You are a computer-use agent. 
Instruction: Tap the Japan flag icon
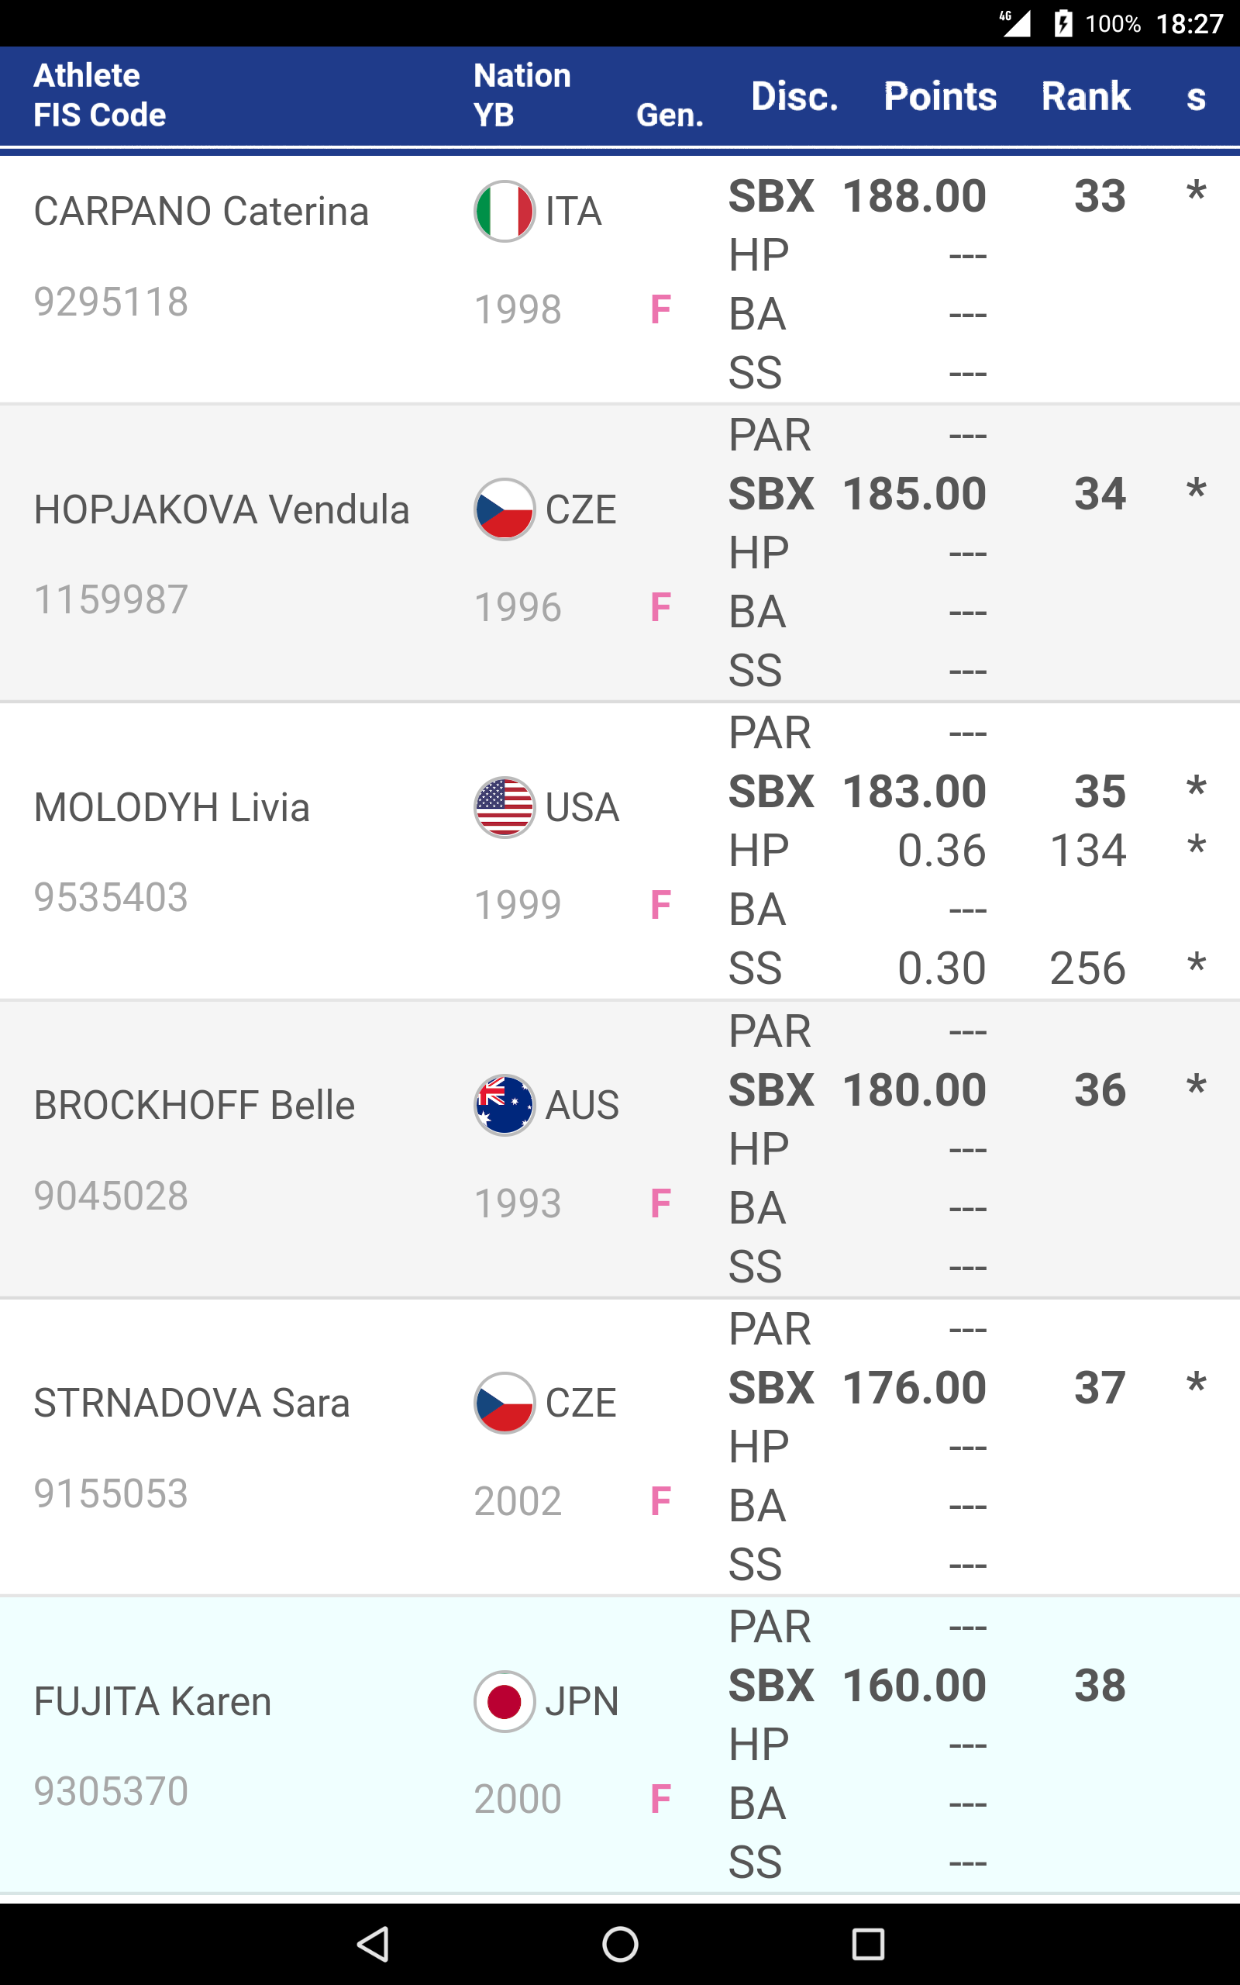(x=505, y=1701)
